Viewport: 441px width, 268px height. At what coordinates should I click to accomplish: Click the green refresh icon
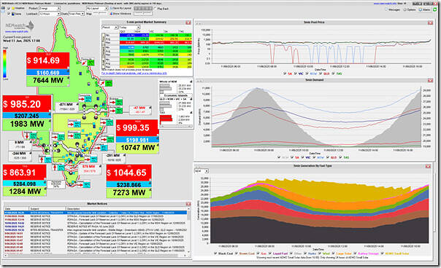point(435,9)
